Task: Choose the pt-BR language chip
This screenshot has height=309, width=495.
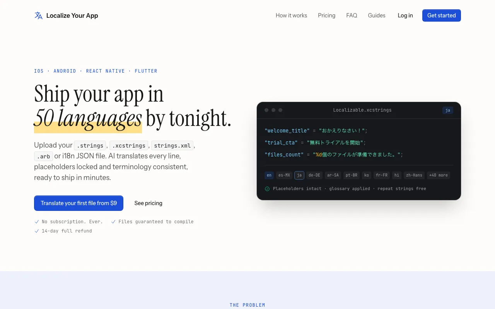Action: click(x=352, y=175)
